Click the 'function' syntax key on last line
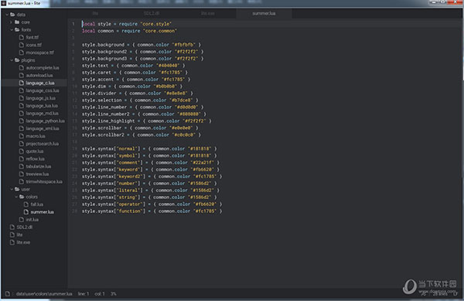This screenshot has height=301, width=464. pos(129,211)
